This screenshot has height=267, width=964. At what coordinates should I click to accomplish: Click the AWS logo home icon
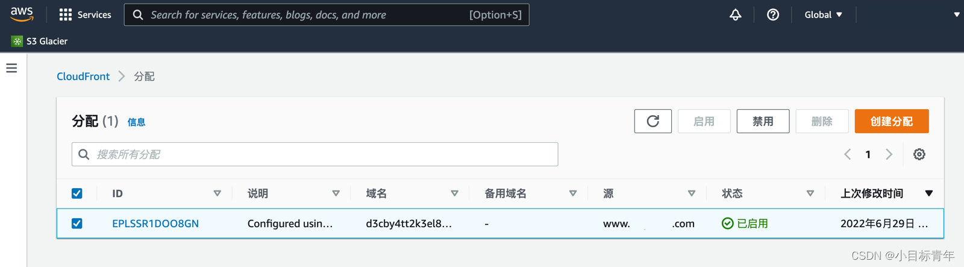tap(22, 14)
